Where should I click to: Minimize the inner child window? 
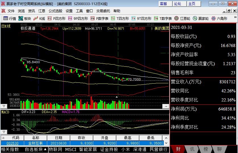click(x=224, y=11)
